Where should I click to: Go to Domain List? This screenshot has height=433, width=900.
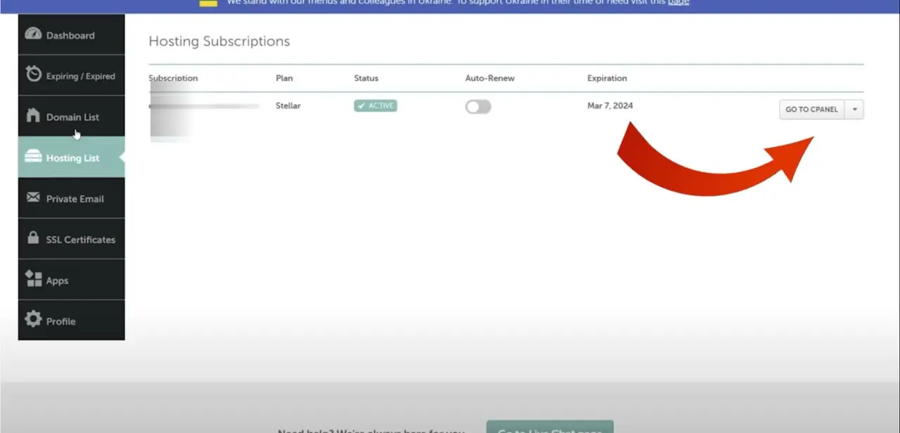pos(71,117)
